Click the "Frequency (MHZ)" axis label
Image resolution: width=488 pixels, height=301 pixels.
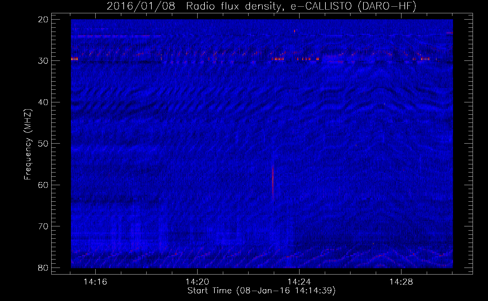(28, 144)
